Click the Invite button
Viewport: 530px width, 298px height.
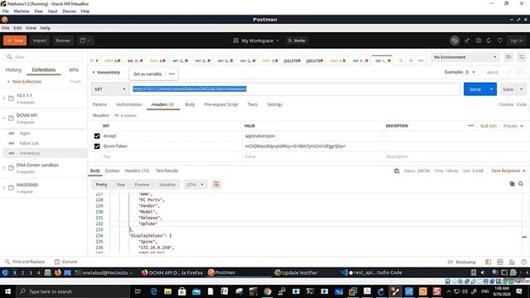[x=296, y=41]
